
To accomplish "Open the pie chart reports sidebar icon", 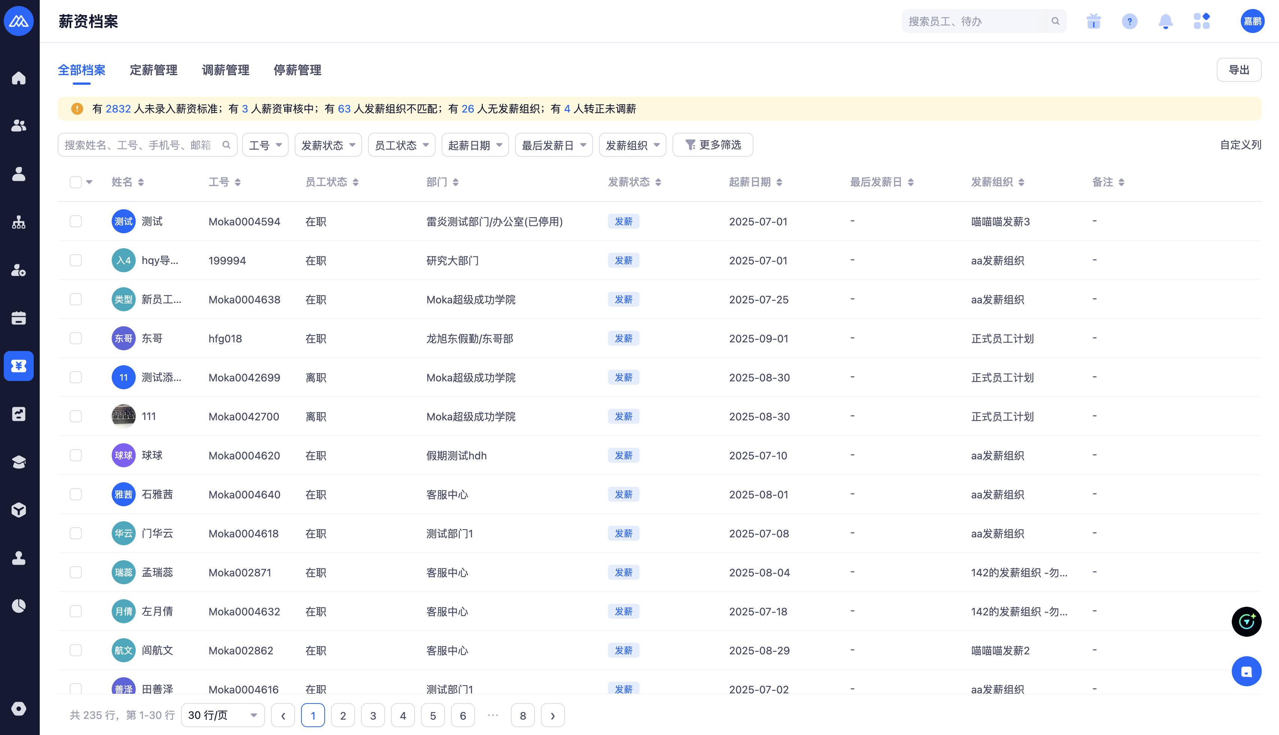I will pos(19,606).
